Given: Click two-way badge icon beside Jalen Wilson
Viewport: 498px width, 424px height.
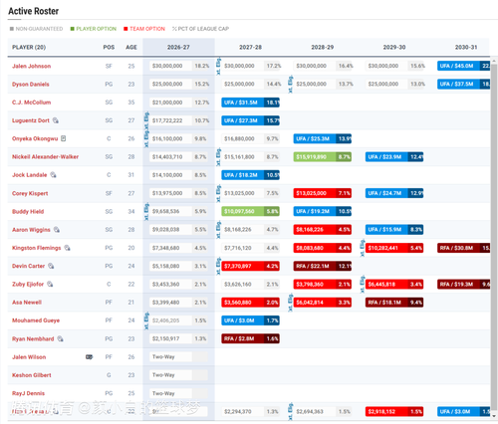Looking at the screenshot, I should [x=89, y=357].
